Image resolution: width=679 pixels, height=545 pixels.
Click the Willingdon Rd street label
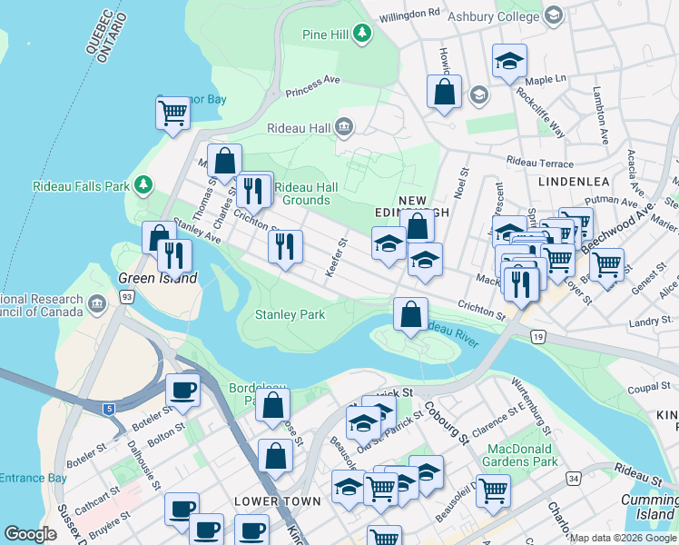409,15
